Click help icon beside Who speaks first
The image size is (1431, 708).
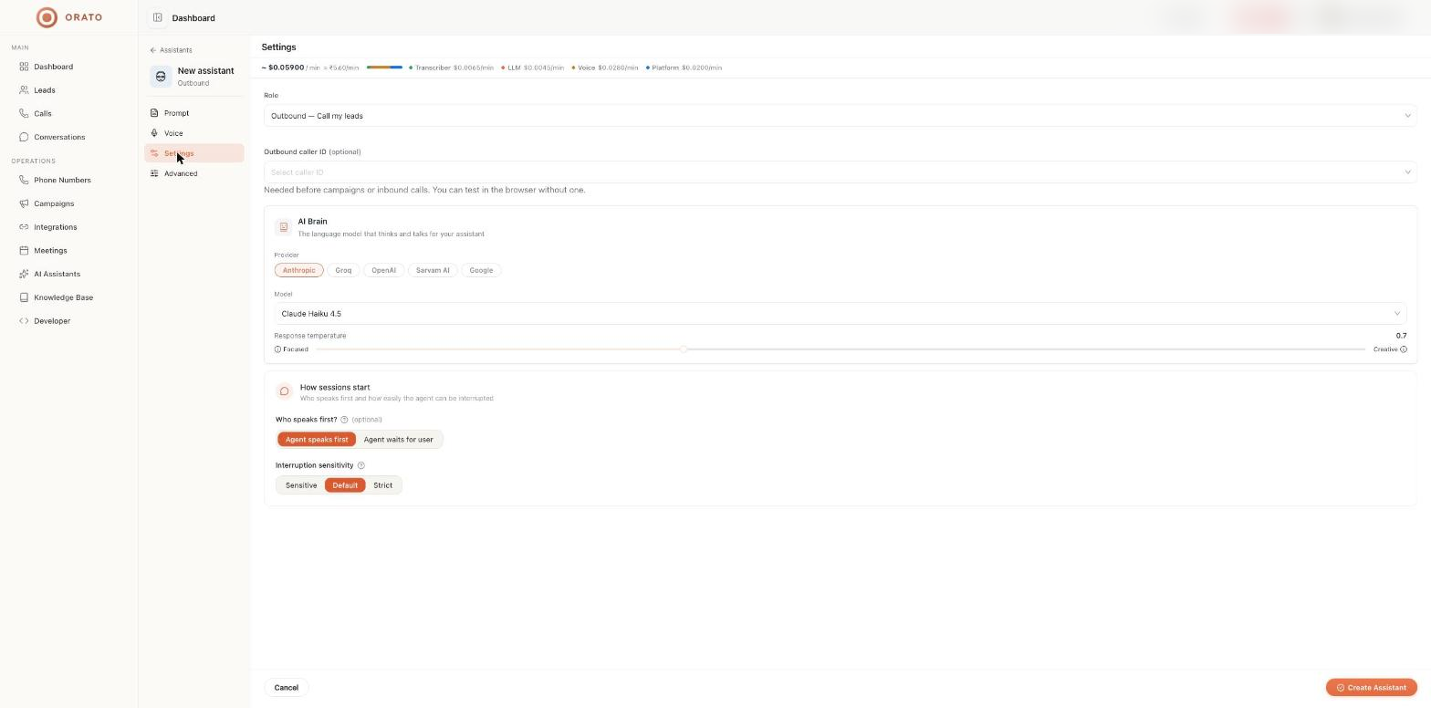[344, 420]
